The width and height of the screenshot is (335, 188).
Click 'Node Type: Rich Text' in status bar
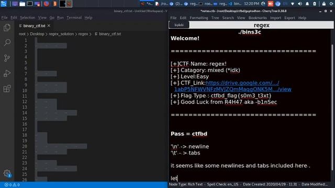click(186, 184)
